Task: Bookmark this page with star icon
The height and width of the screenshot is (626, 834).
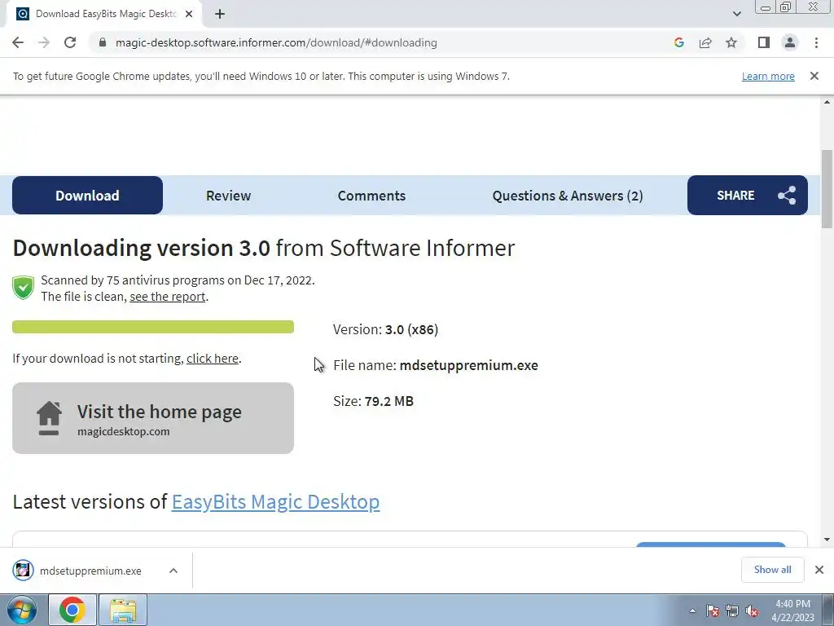Action: pyautogui.click(x=731, y=42)
